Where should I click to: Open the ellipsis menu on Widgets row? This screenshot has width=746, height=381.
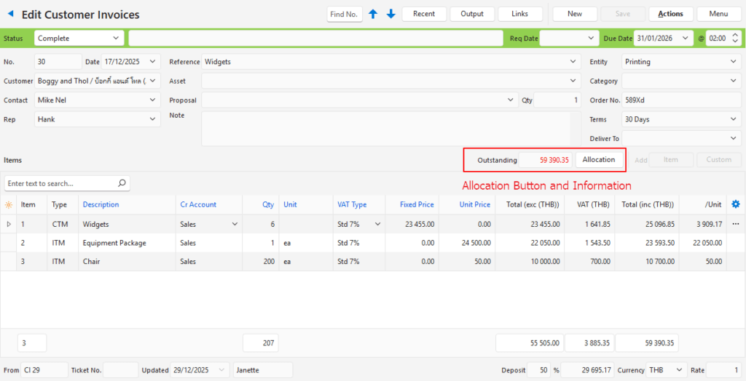tap(735, 224)
